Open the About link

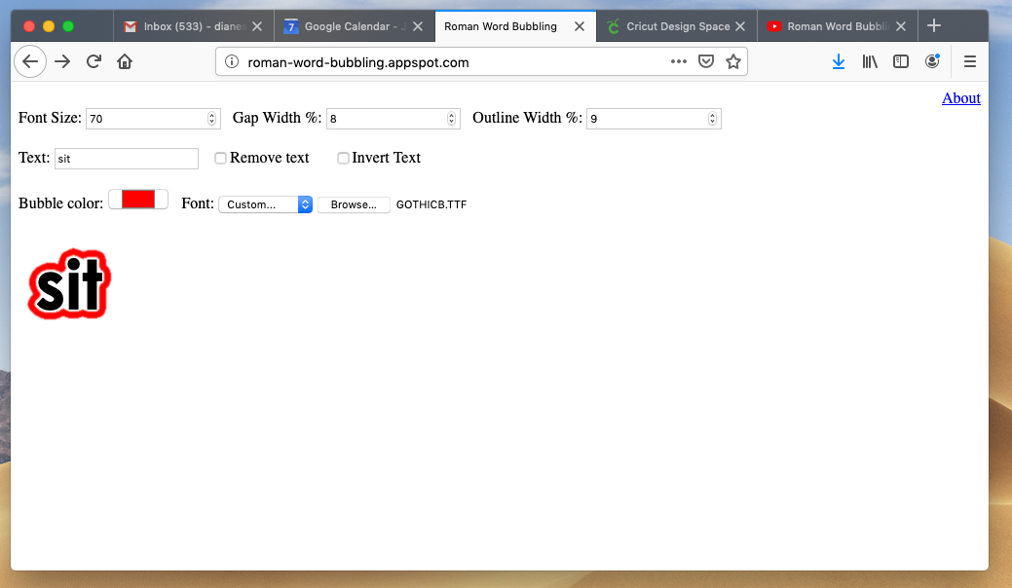(x=960, y=97)
